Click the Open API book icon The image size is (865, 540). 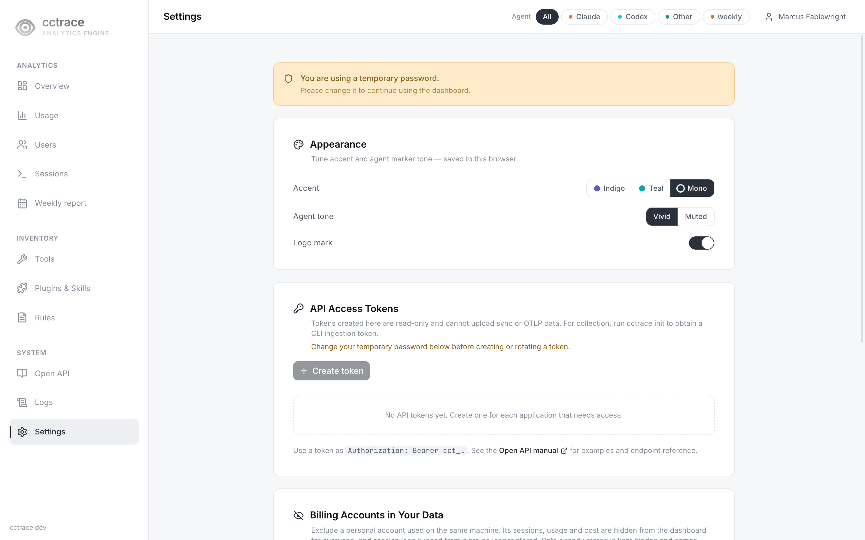pos(22,373)
